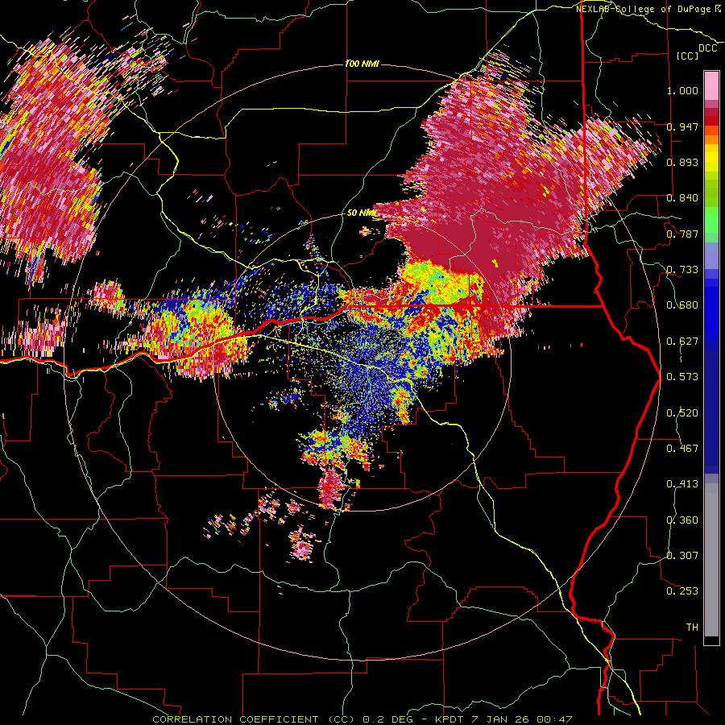This screenshot has height=725, width=725.
Task: Click the radar site center dot
Action: click(363, 361)
